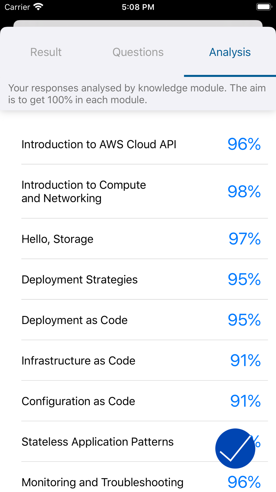Tap the knowledge module description text
The width and height of the screenshot is (276, 492).
coord(137,94)
